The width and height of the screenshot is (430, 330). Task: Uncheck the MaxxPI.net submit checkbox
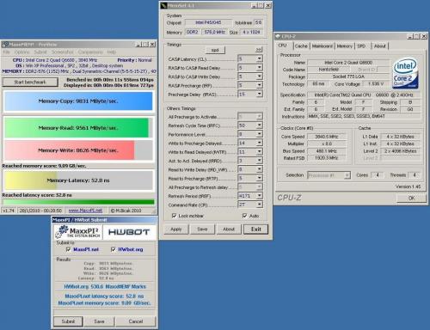(x=68, y=249)
